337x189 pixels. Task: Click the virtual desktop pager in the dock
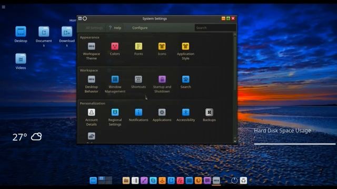105,181
